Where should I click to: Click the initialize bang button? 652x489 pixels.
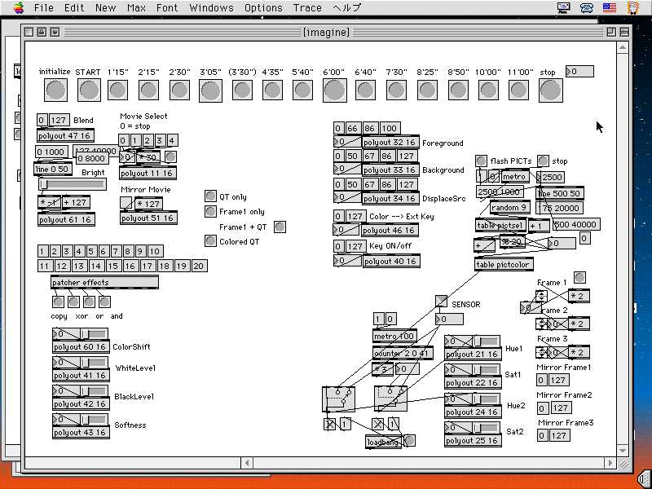pos(55,90)
